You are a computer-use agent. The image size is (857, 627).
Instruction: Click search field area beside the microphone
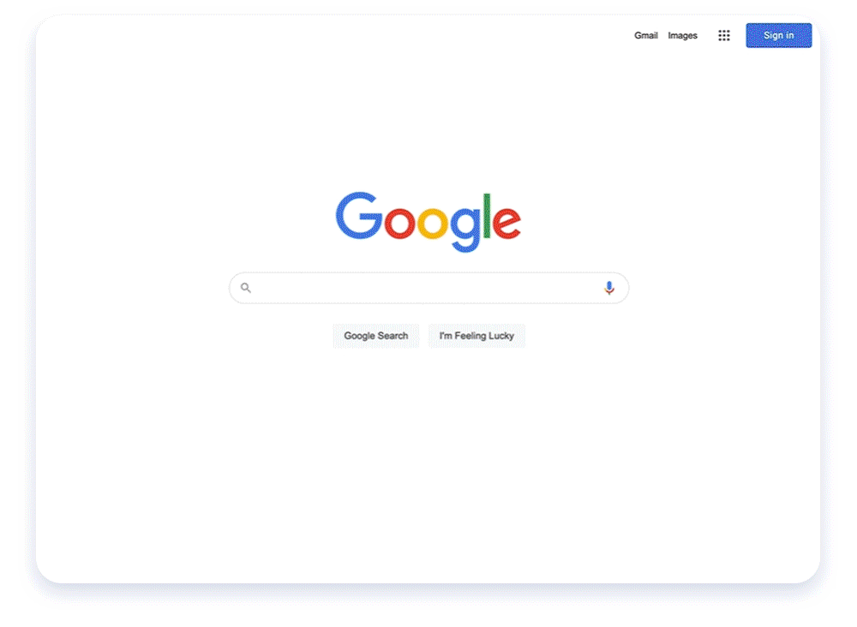tap(568, 288)
